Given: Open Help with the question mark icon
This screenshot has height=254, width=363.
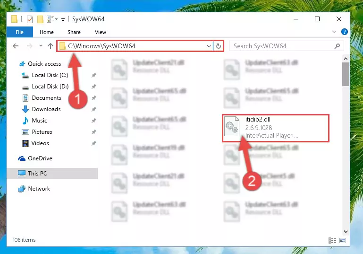Looking at the screenshot, I should (x=345, y=32).
